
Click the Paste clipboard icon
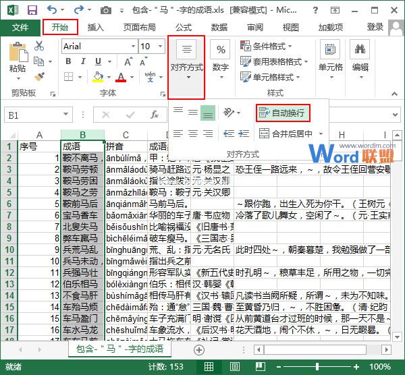tap(18, 54)
